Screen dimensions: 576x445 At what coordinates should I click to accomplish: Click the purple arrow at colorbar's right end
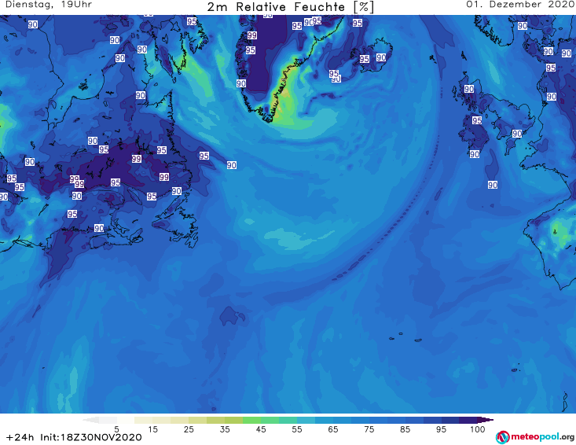tap(486, 420)
